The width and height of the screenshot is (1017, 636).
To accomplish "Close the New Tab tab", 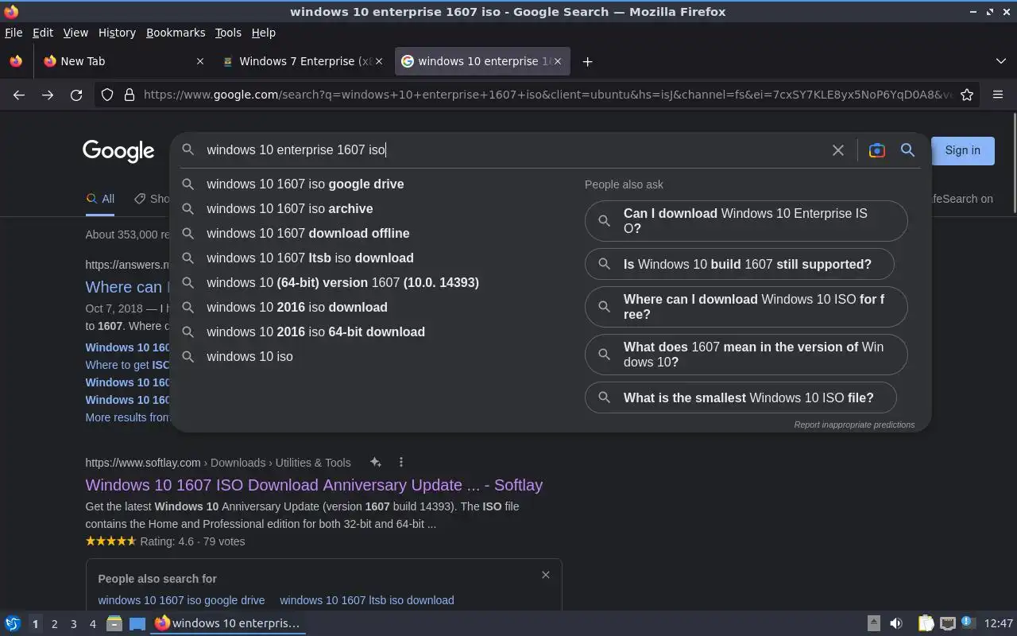I will coord(200,61).
